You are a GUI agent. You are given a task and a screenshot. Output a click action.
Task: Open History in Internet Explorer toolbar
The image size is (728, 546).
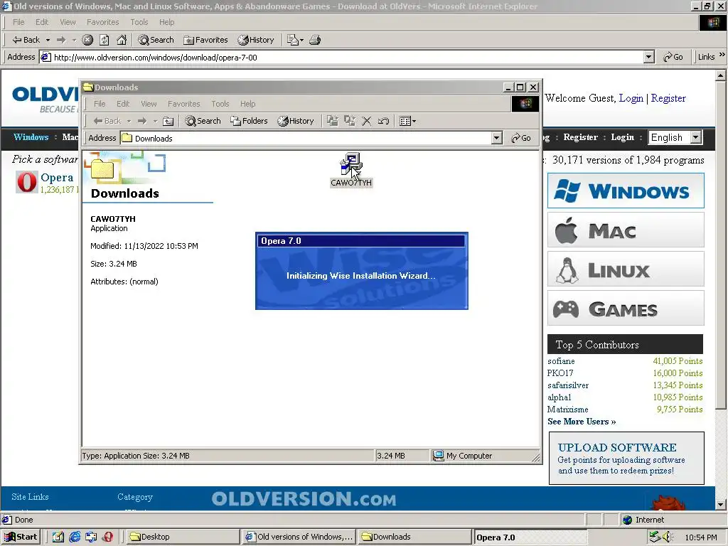coord(256,40)
